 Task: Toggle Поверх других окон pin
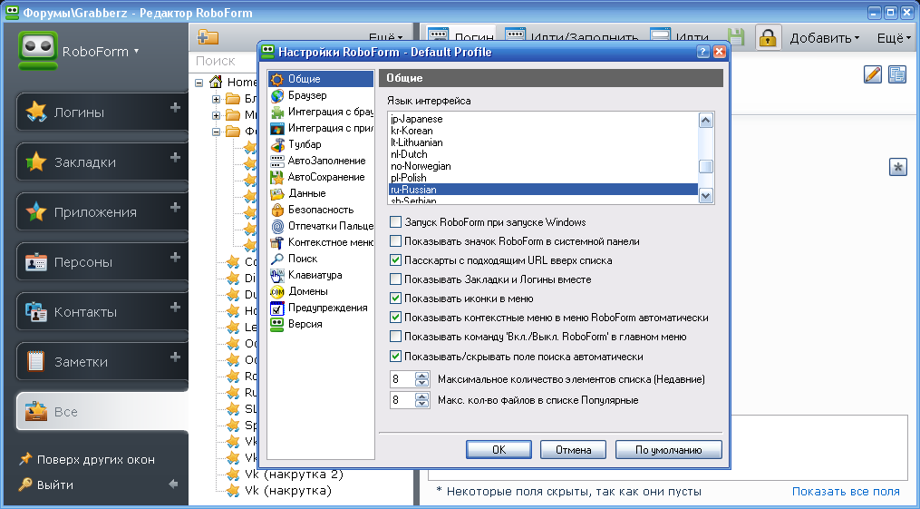(87, 459)
